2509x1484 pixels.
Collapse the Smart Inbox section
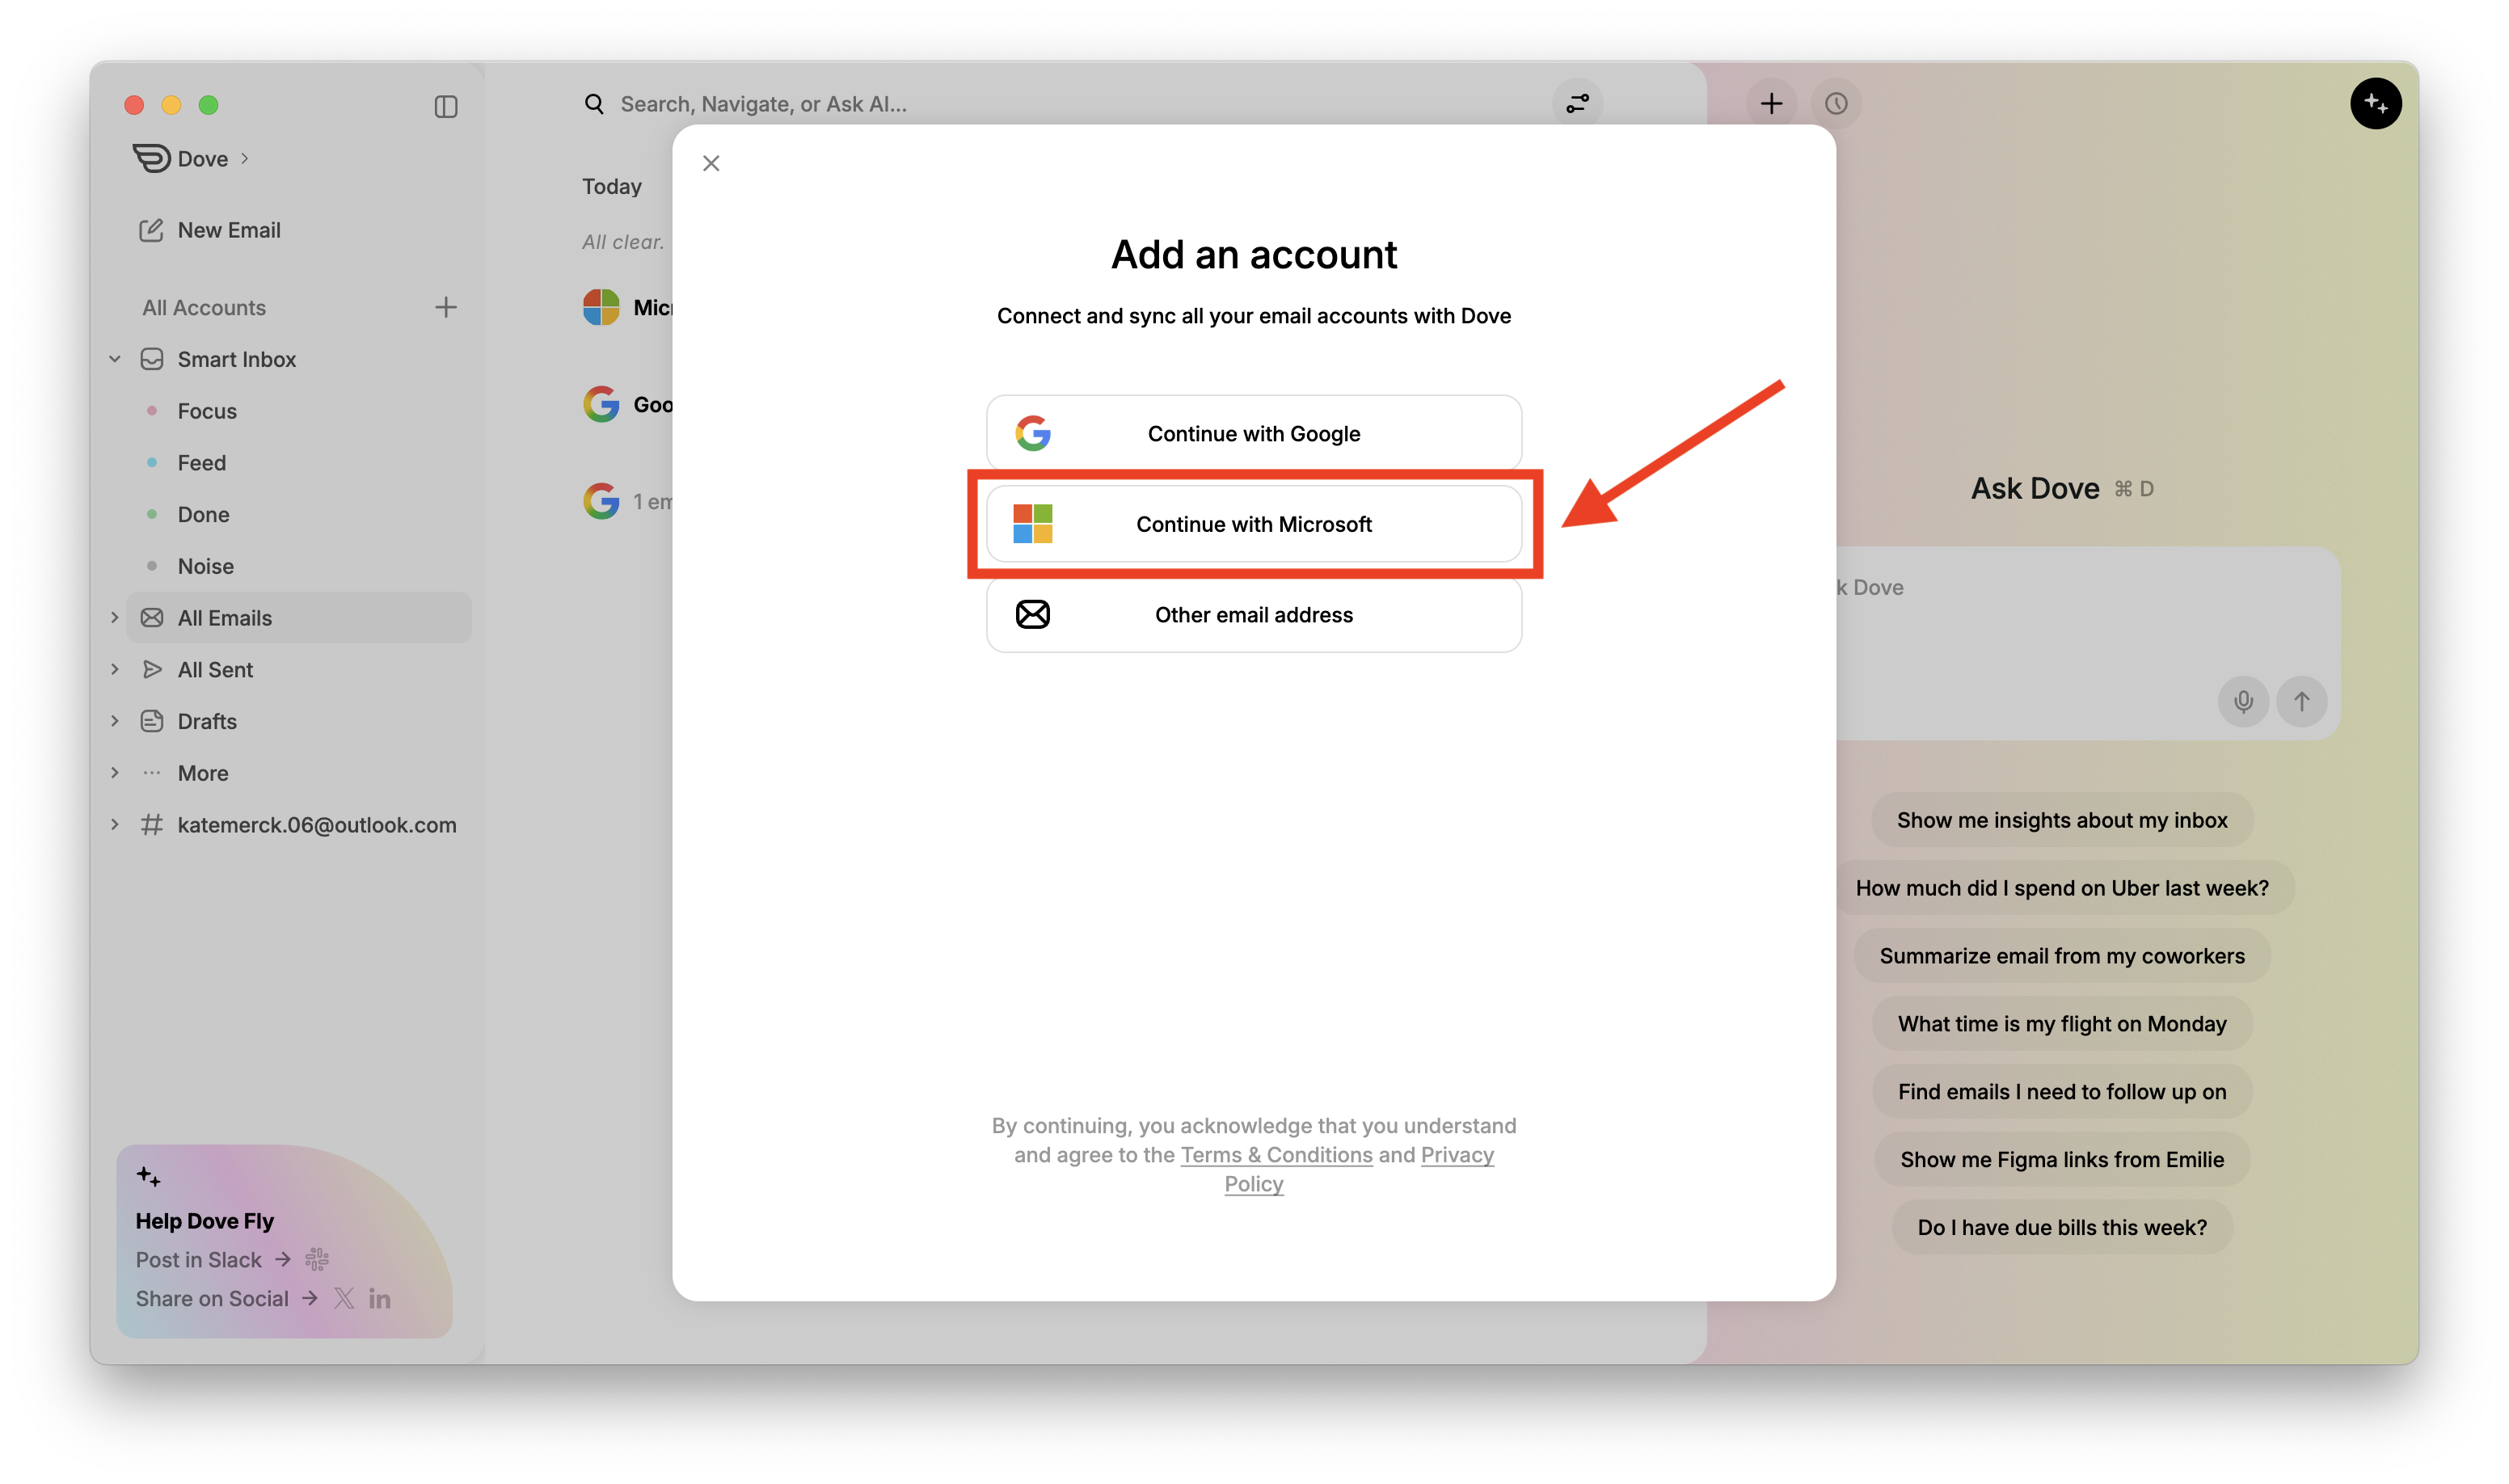coord(115,359)
